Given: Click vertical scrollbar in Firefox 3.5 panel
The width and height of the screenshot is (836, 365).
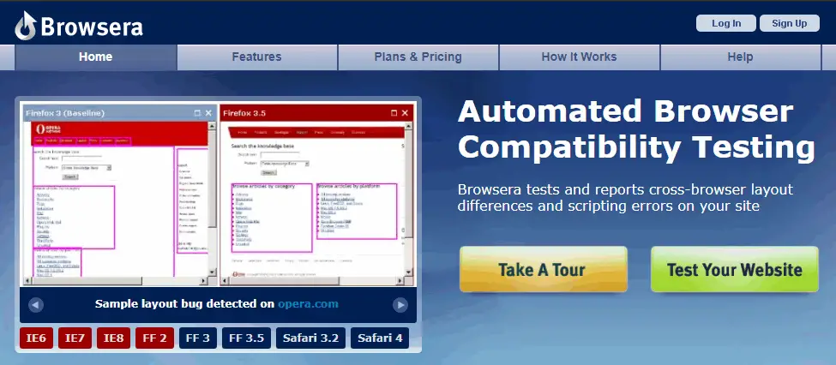Looking at the screenshot, I should 409,199.
